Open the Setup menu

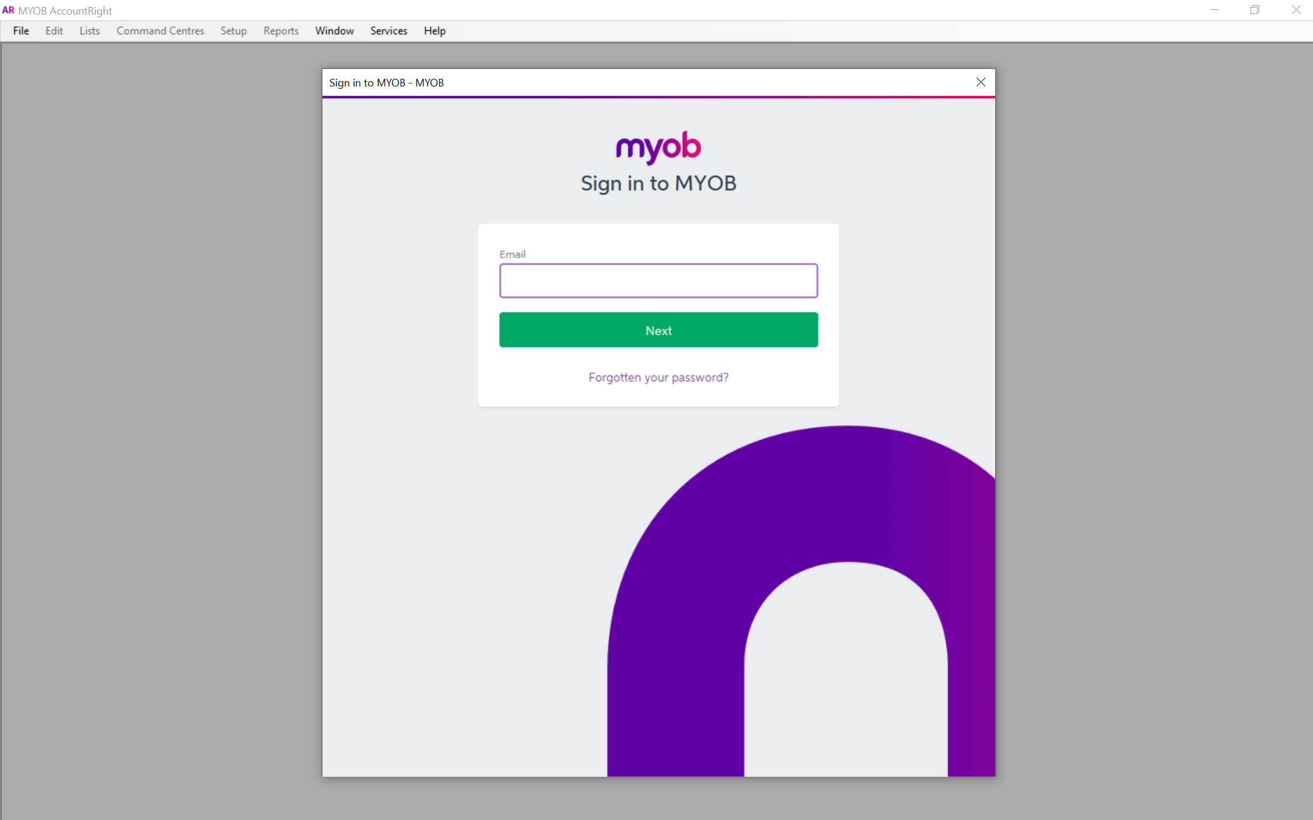(233, 31)
